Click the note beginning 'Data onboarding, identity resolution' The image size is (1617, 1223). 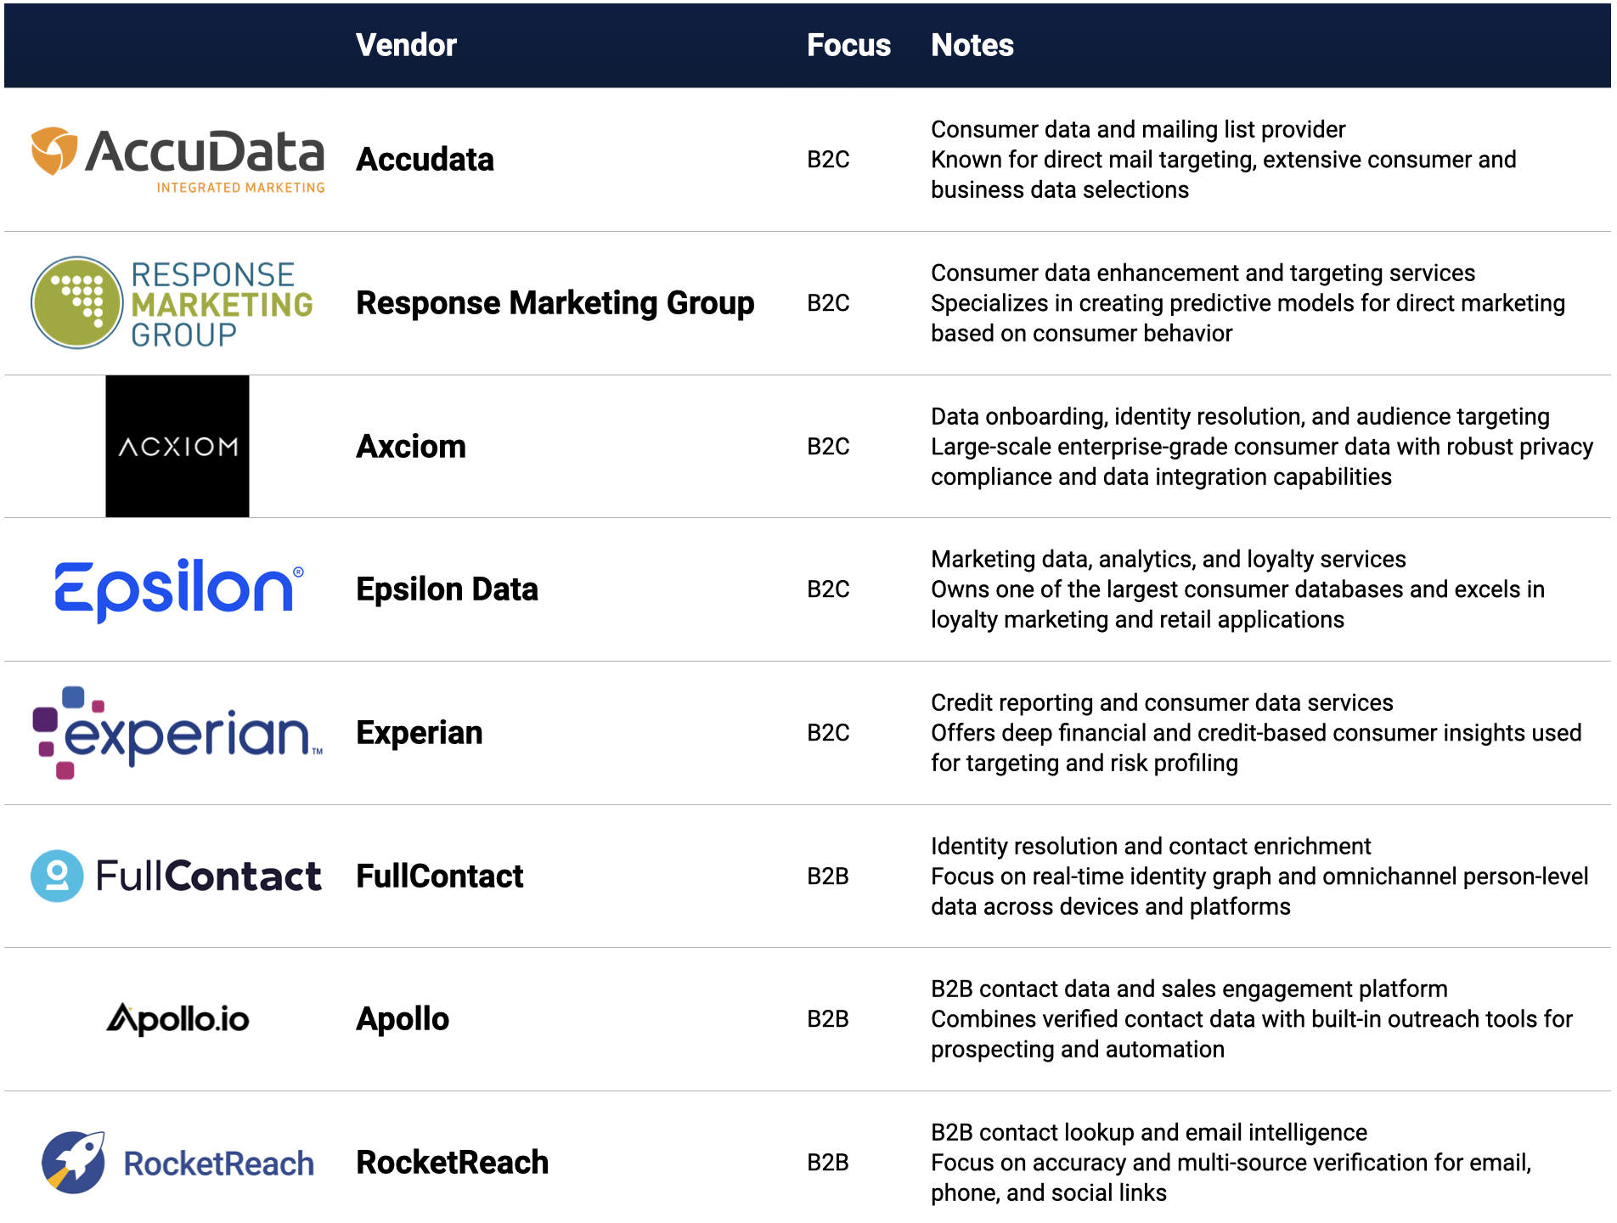click(x=1240, y=416)
